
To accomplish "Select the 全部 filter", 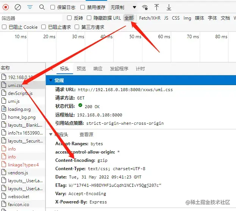I will pyautogui.click(x=129, y=18).
